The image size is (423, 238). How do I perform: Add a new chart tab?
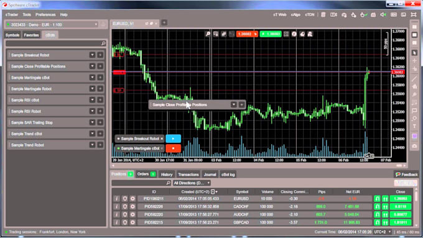click(164, 23)
